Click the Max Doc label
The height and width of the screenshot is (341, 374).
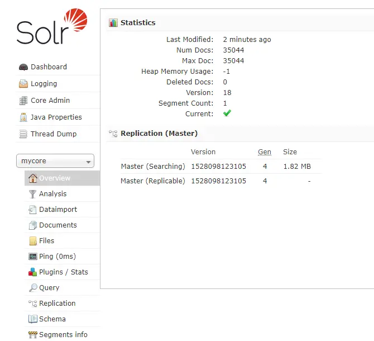pos(198,61)
